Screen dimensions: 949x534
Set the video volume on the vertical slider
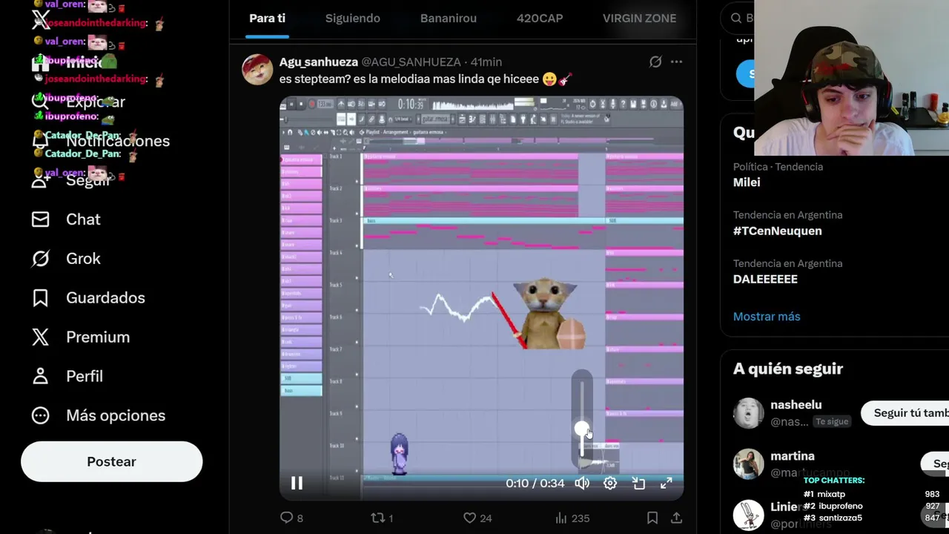582,419
